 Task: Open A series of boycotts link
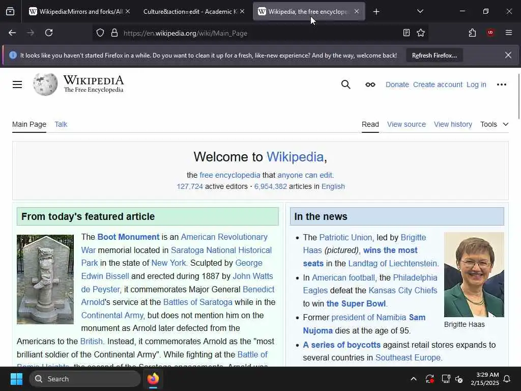pos(341,345)
